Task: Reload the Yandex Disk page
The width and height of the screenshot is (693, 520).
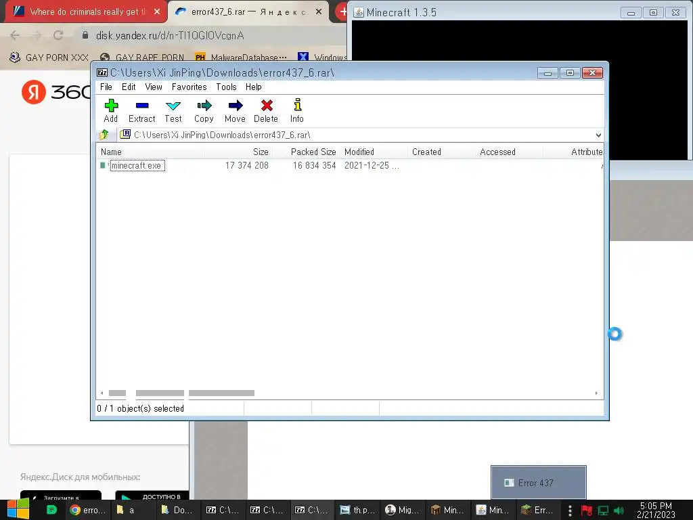Action: pyautogui.click(x=58, y=35)
